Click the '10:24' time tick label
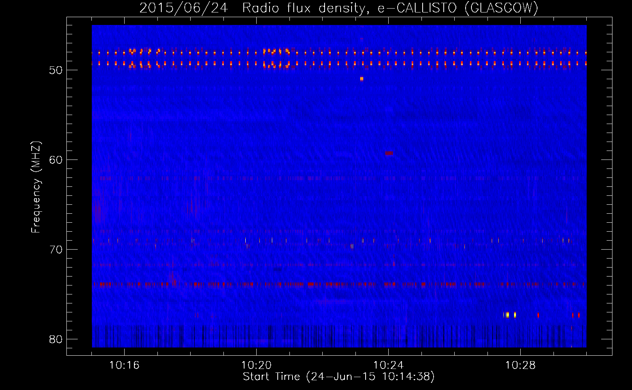 click(388, 365)
